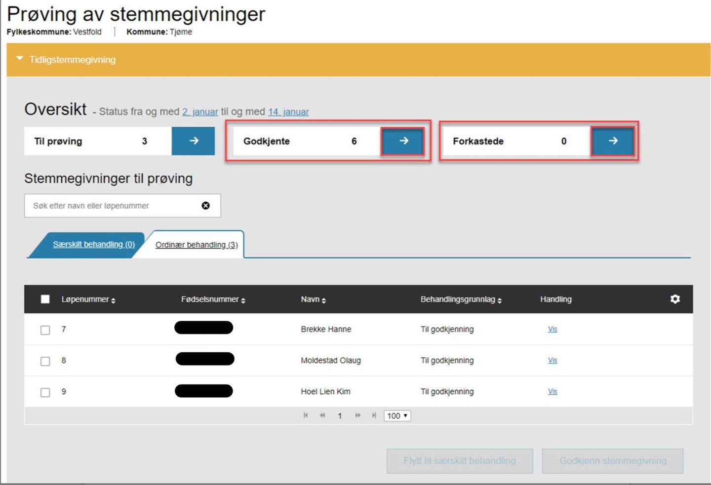711x485 pixels.
Task: Select the Ordinær behandling (3) tab
Action: coord(197,245)
